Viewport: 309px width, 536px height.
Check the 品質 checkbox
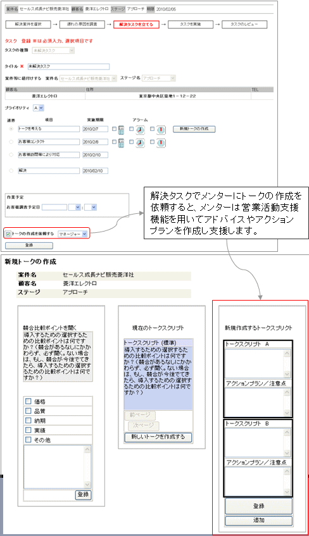coord(28,411)
